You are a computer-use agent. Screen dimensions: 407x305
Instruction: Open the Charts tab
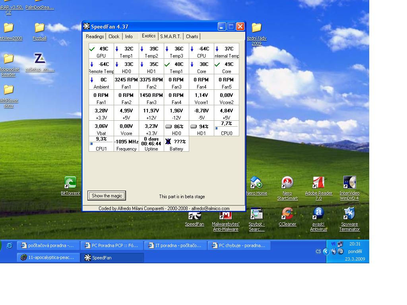click(x=192, y=37)
